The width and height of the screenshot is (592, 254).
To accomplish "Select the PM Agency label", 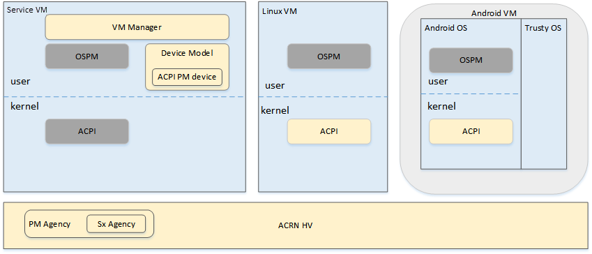I will [50, 224].
